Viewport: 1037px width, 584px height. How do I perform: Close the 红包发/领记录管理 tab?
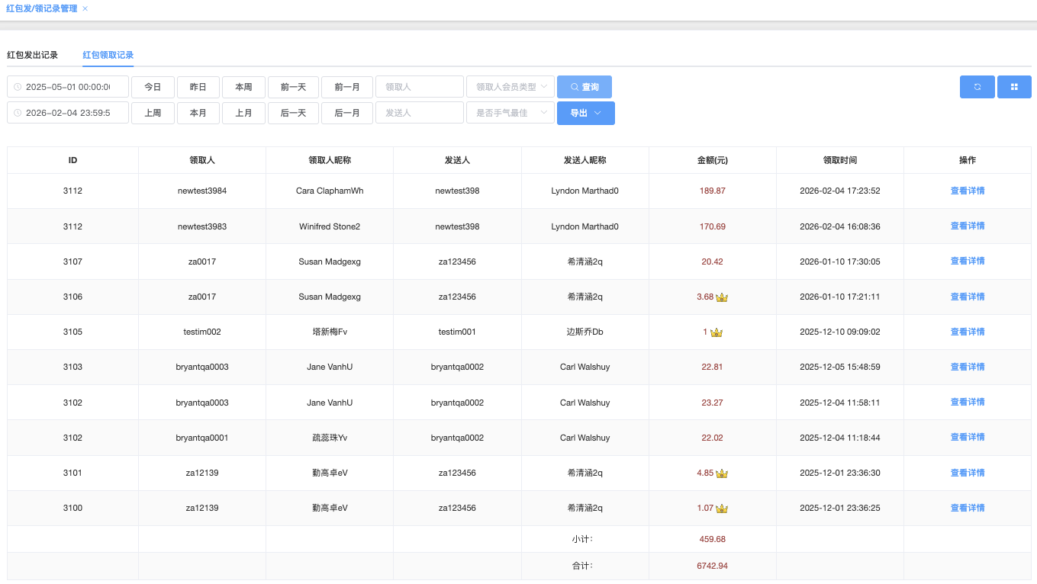[85, 8]
